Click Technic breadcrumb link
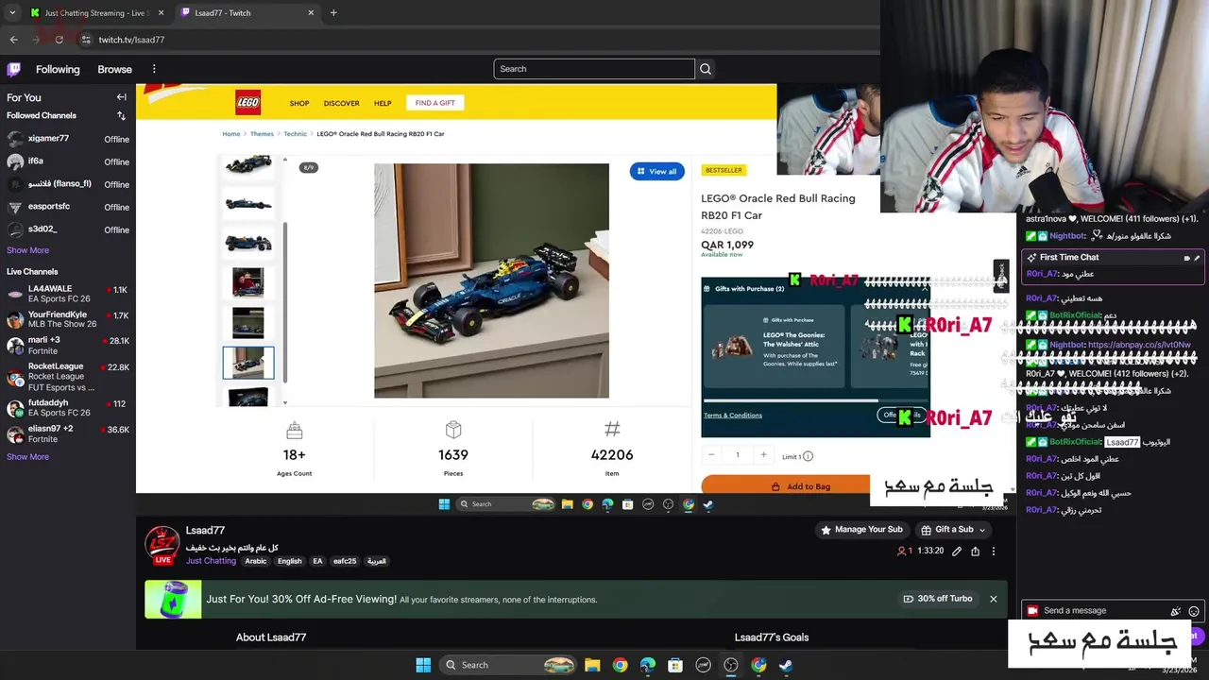Viewport: 1209px width, 680px height. pyautogui.click(x=295, y=134)
